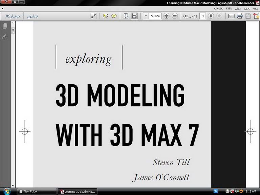Click the disabled Save floppy icon
Screen dimensions: 260x195
(x=248, y=16)
